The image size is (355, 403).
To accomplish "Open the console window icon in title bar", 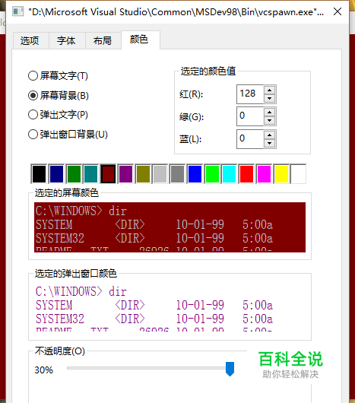I will [17, 12].
